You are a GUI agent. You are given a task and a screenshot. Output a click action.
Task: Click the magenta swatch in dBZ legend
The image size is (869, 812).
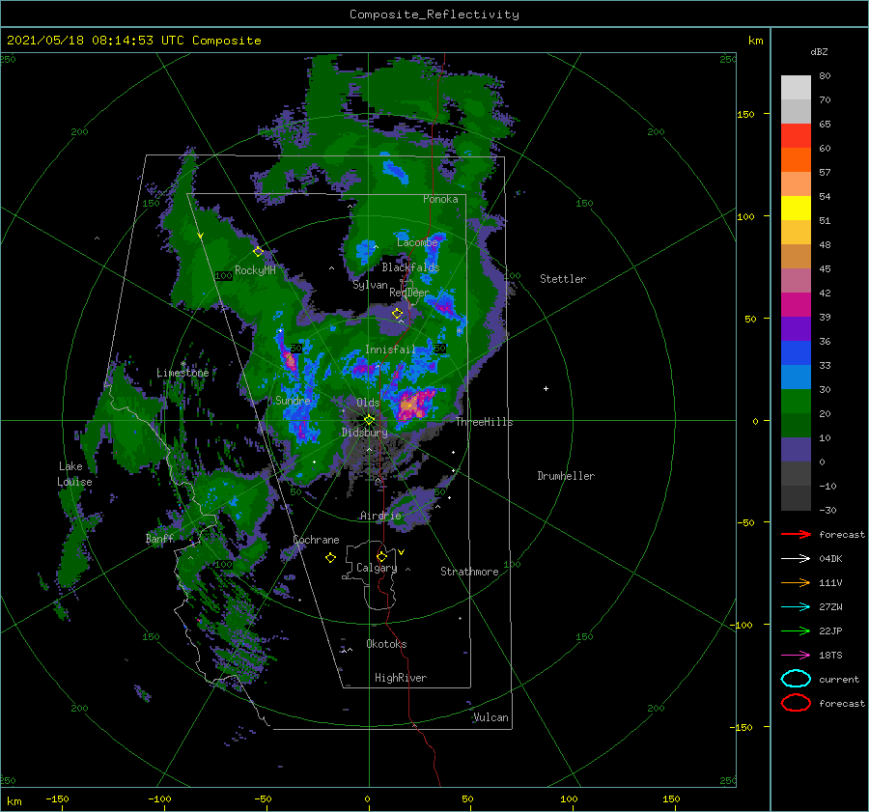(x=796, y=304)
